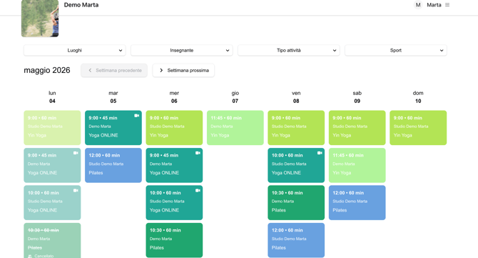The height and width of the screenshot is (258, 478).
Task: Click the mer 06 day header
Action: (x=174, y=97)
